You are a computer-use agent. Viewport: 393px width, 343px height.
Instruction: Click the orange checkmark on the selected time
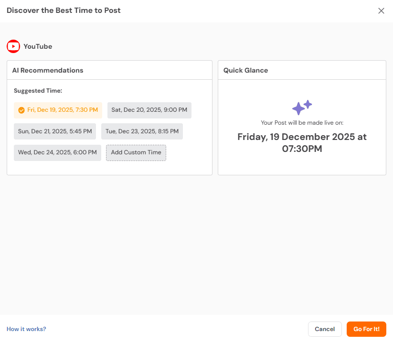[x=21, y=110]
